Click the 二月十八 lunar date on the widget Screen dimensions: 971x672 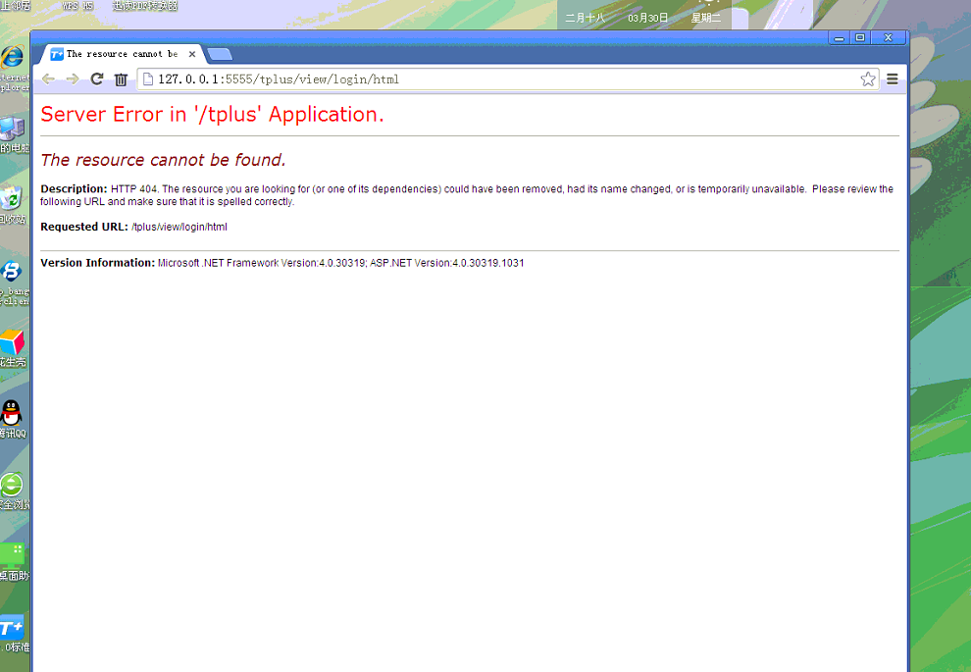click(x=585, y=18)
